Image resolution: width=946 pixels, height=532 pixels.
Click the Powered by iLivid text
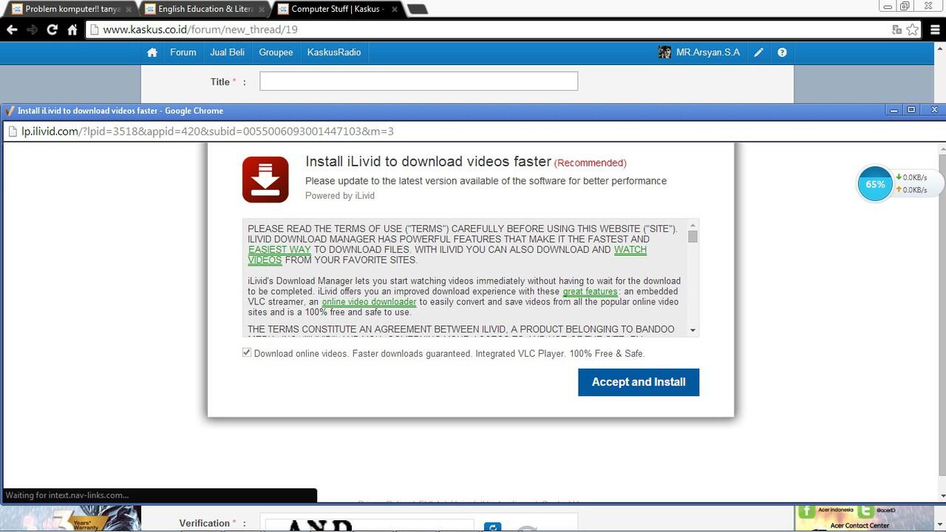pyautogui.click(x=340, y=196)
